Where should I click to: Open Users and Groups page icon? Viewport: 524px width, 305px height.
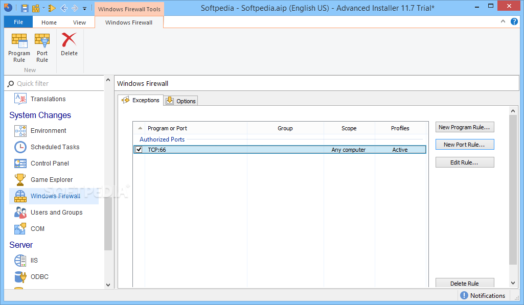pos(20,213)
